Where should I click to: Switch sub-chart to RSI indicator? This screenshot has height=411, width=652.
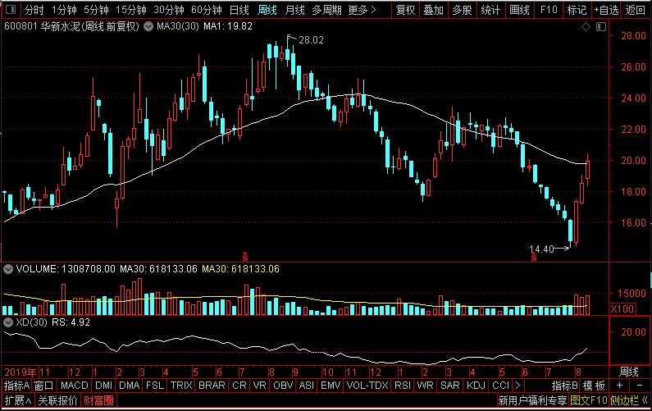pos(403,386)
